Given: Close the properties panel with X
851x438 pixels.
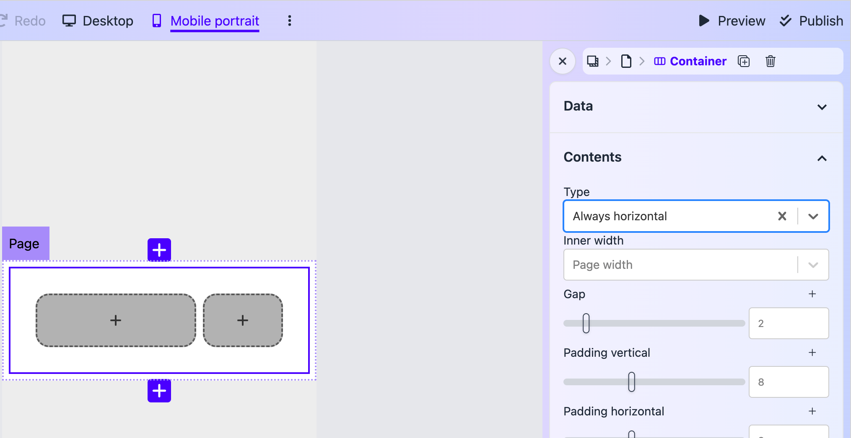Looking at the screenshot, I should (x=563, y=61).
